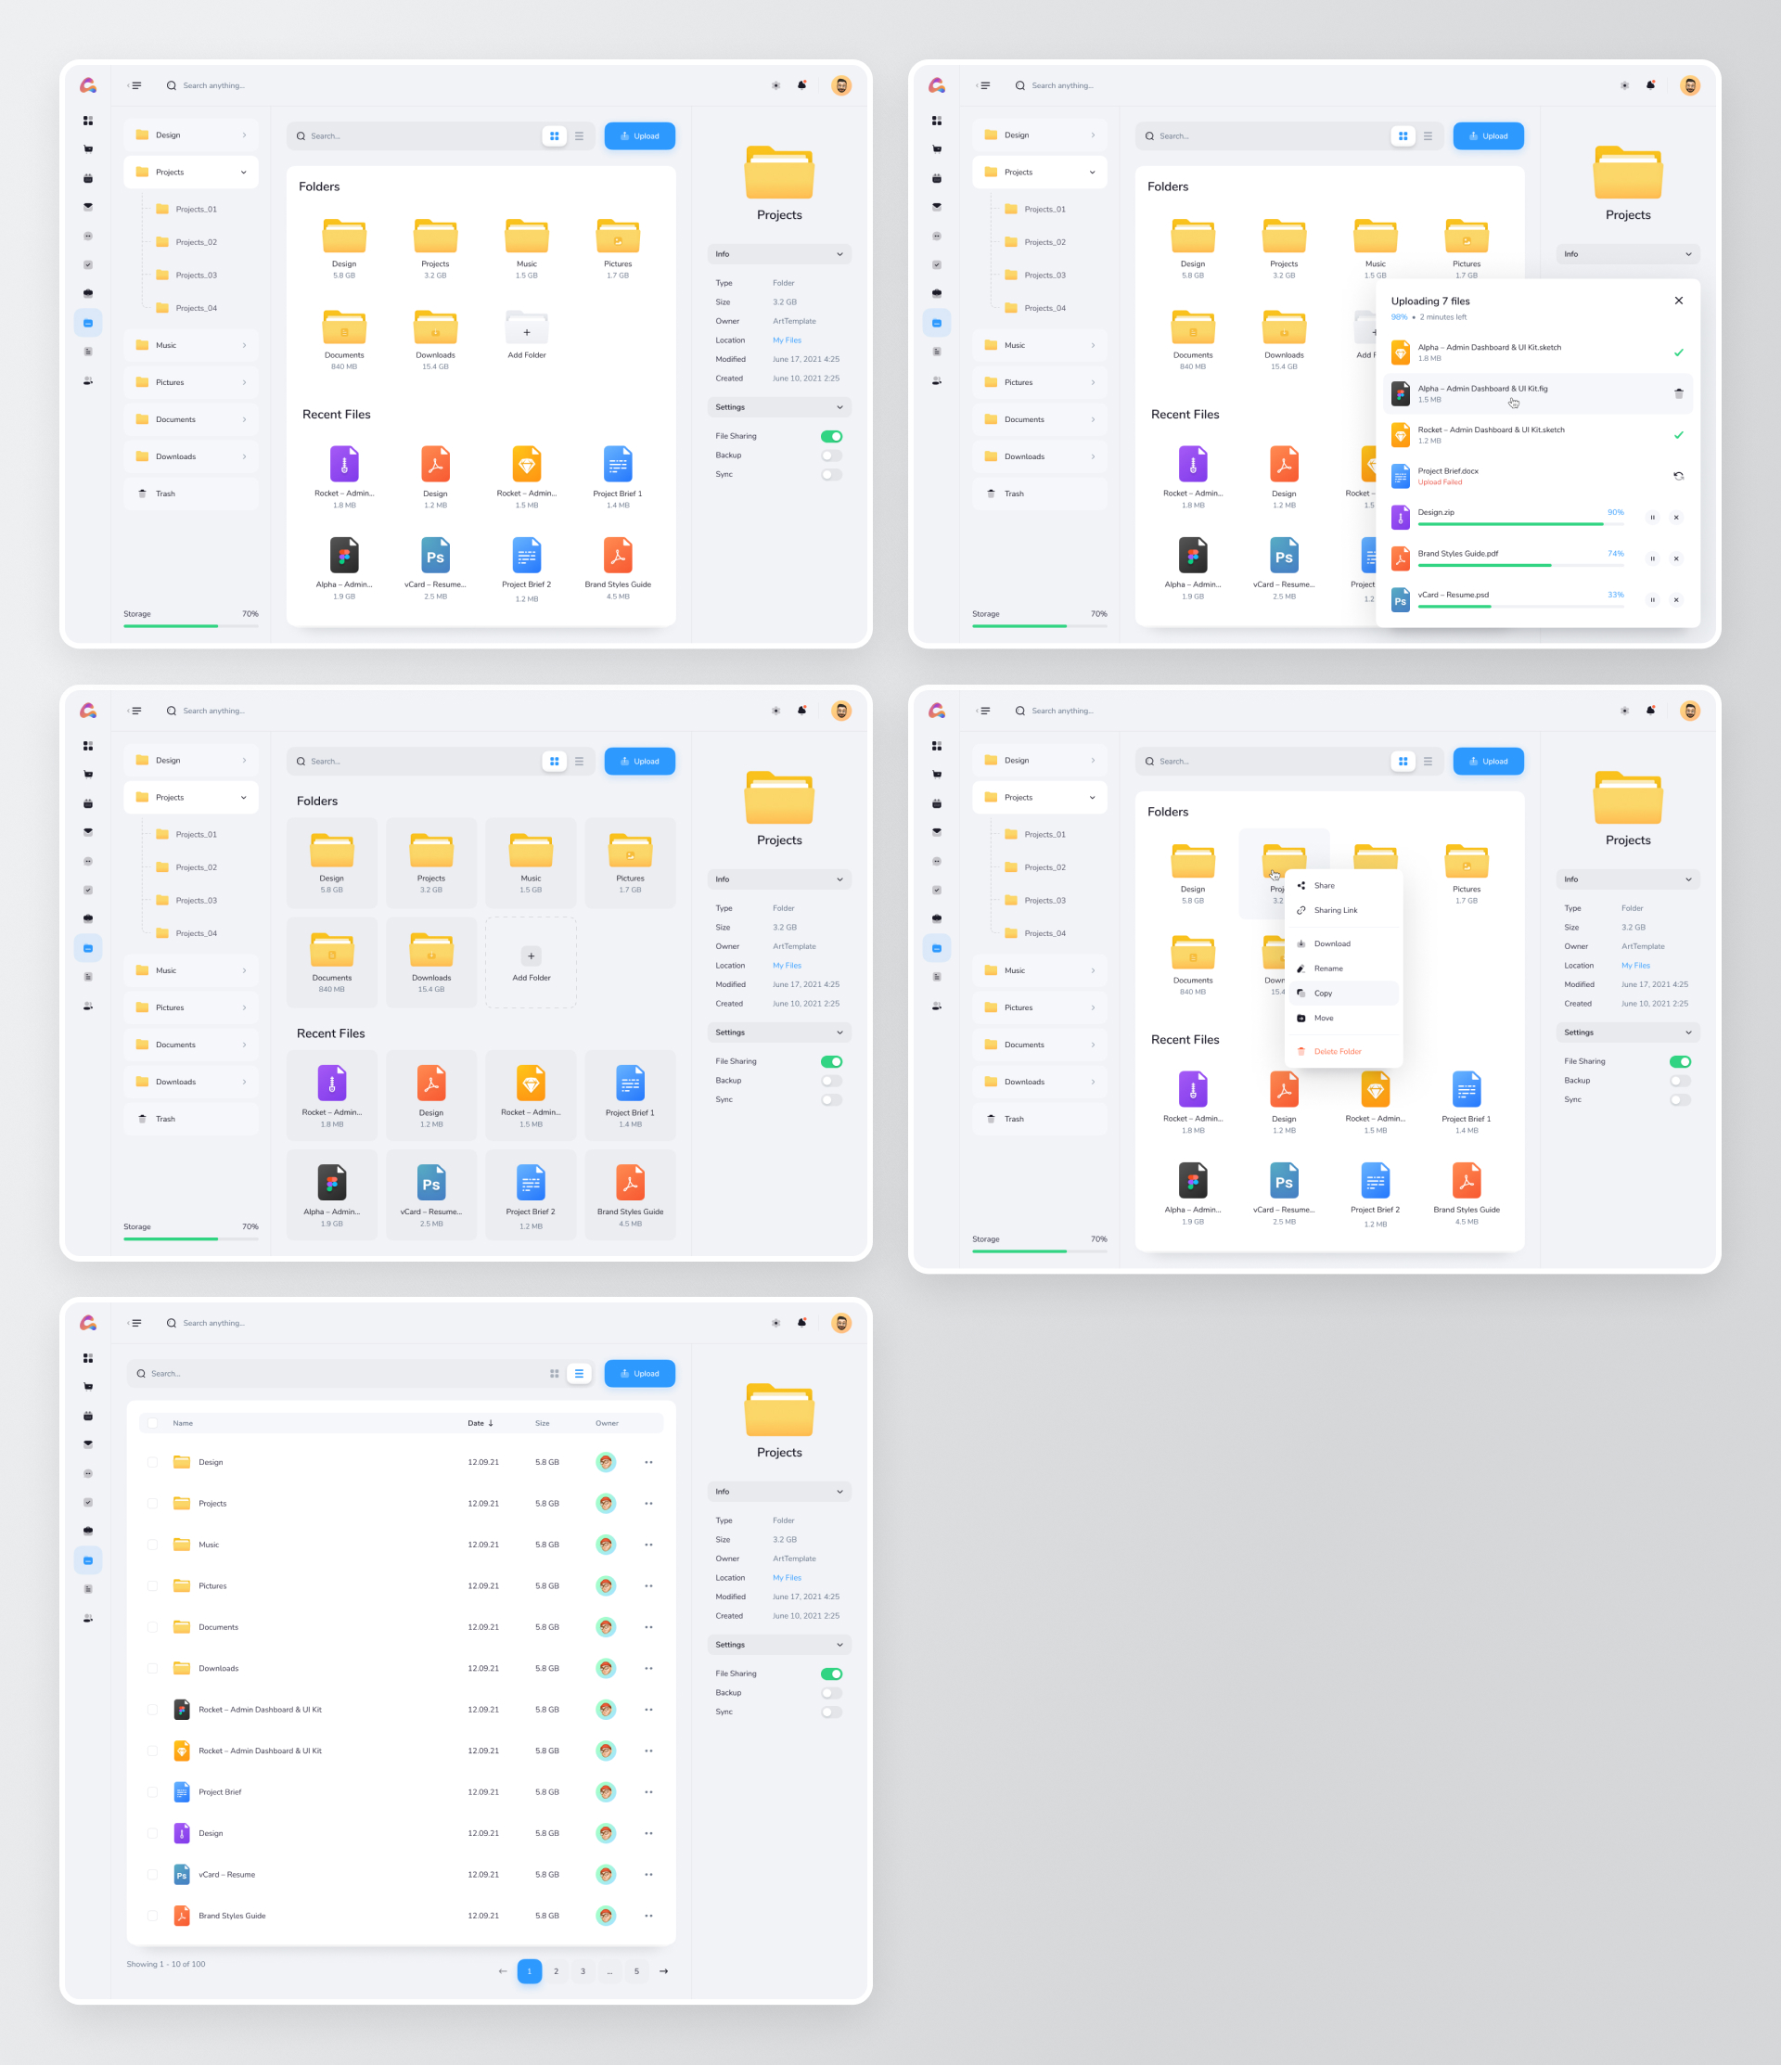Image resolution: width=1781 pixels, height=2065 pixels.
Task: Pause the Design.zip upload
Action: coord(1652,518)
